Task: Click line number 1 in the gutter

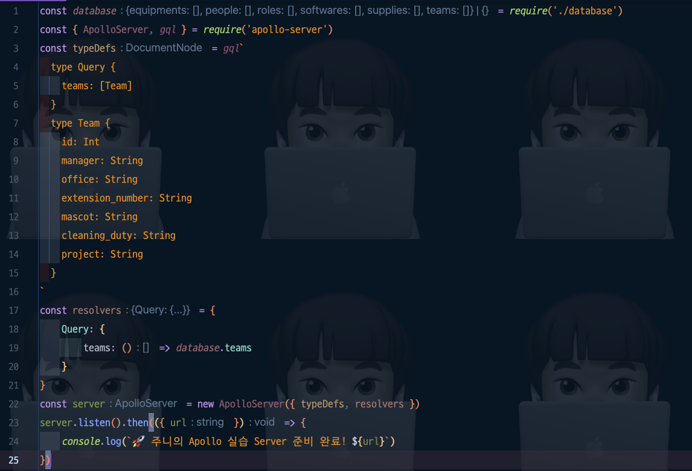Action: [x=16, y=11]
